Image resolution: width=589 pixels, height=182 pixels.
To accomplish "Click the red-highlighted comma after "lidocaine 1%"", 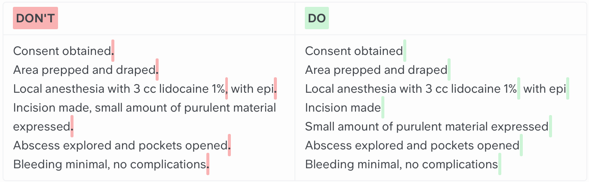I will pos(227,89).
